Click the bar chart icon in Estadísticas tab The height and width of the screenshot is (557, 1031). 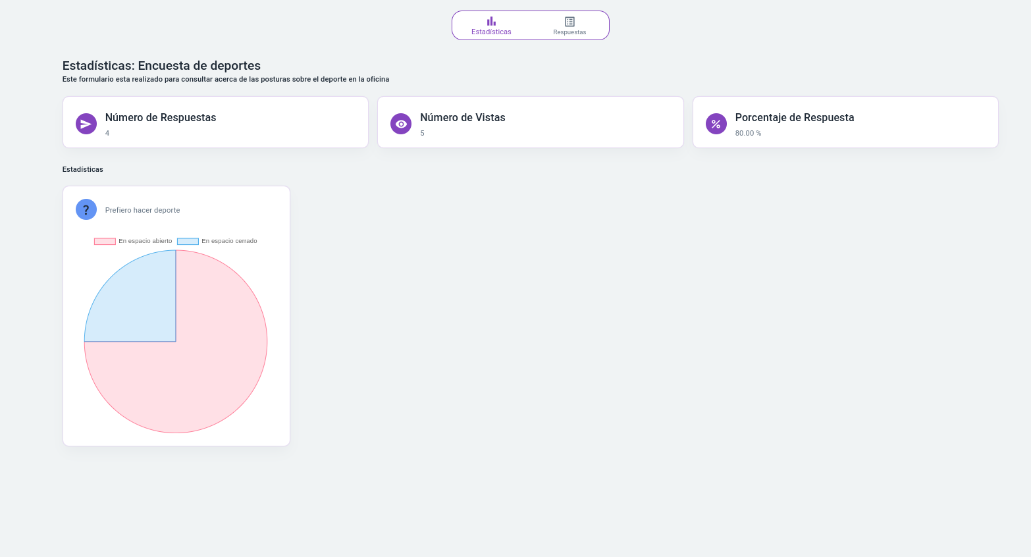coord(491,21)
